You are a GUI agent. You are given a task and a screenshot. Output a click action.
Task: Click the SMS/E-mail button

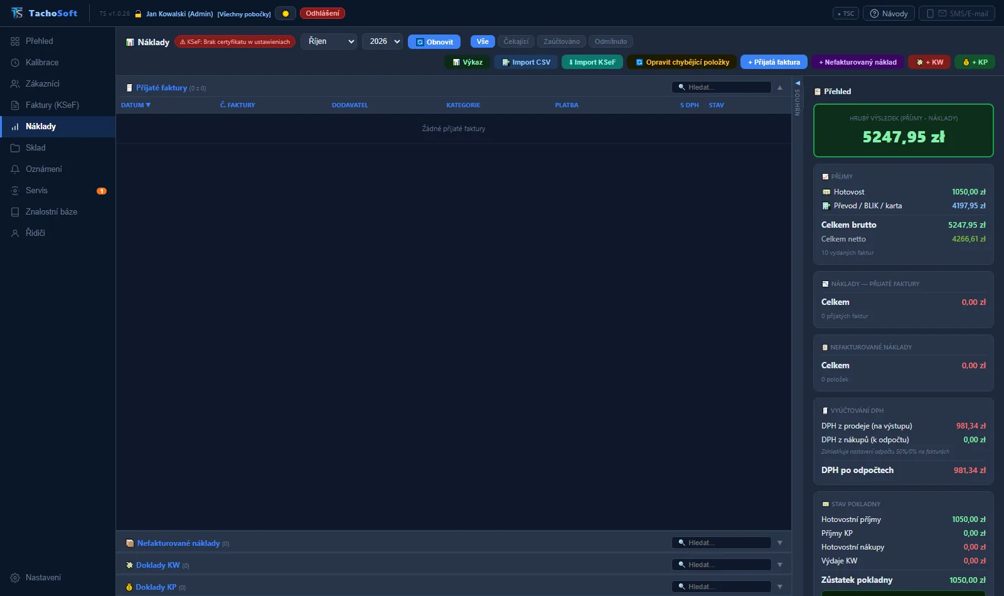tap(957, 13)
